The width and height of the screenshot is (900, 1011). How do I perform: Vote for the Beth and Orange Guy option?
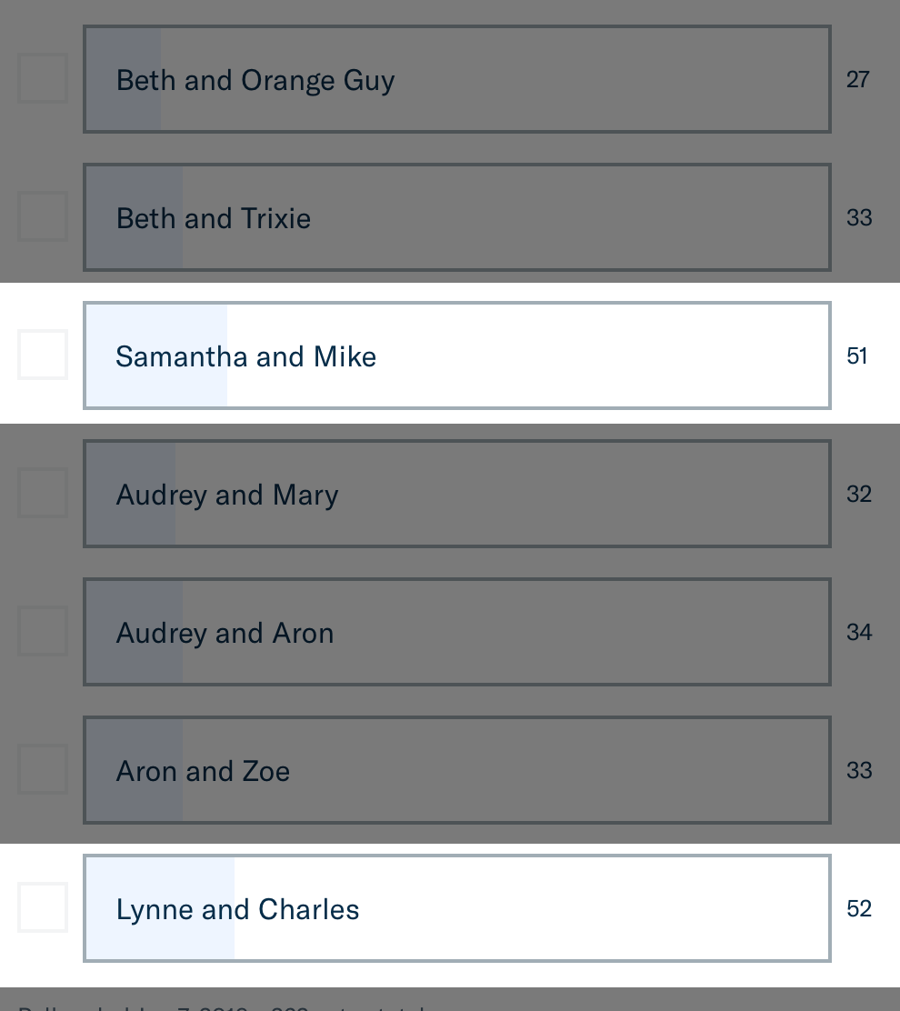click(x=456, y=79)
